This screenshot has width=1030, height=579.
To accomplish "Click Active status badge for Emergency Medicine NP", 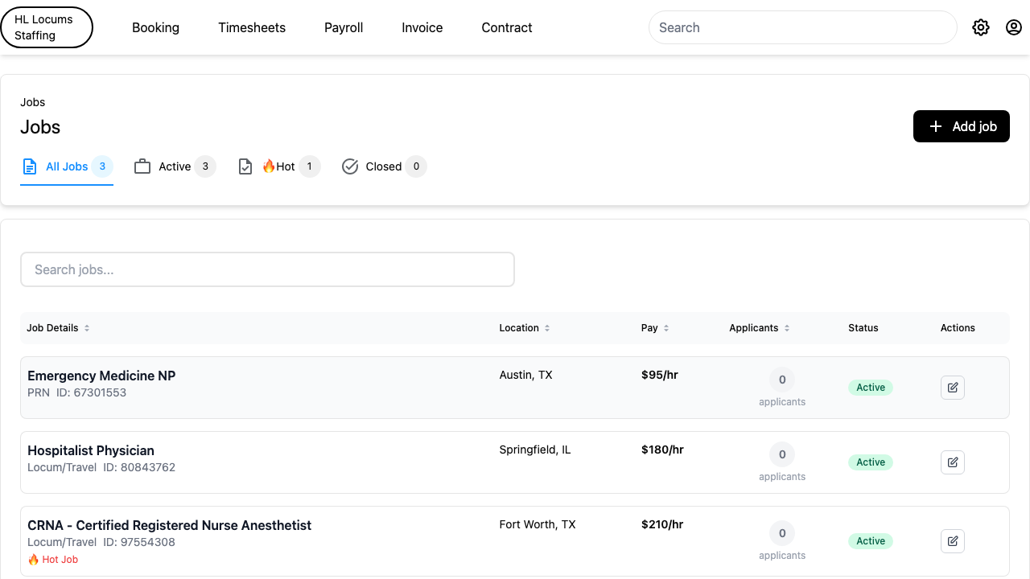I will (871, 388).
